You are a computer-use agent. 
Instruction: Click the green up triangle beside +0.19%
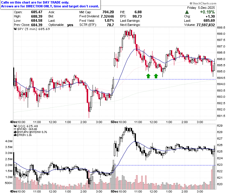point(187,12)
